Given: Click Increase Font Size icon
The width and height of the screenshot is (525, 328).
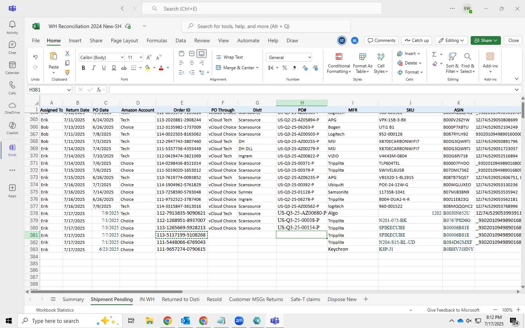Looking at the screenshot, I should 149,58.
